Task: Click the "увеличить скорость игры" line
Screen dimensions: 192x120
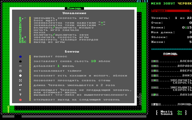Action: 61,37
